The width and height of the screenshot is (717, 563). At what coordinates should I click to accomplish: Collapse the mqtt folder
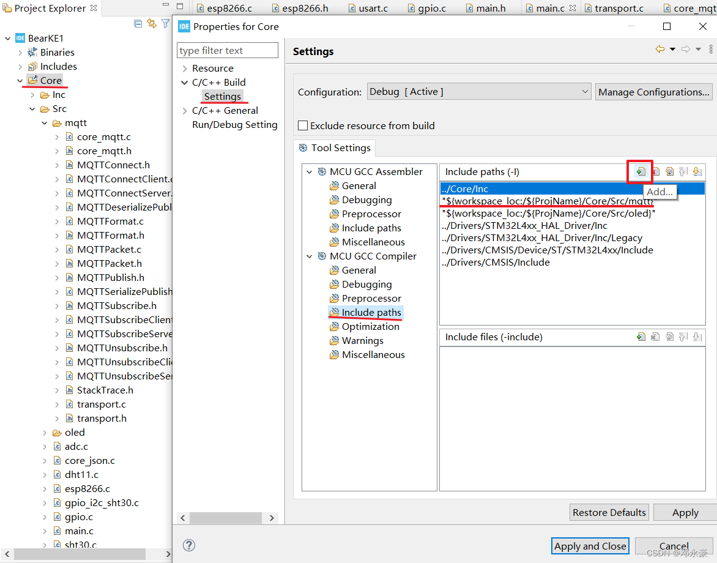tap(45, 123)
